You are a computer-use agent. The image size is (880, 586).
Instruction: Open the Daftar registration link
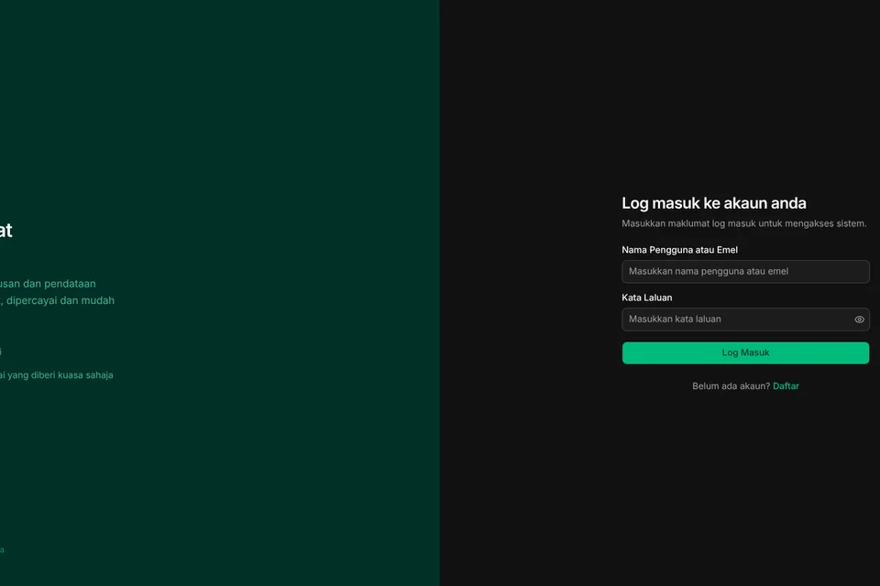pos(786,386)
